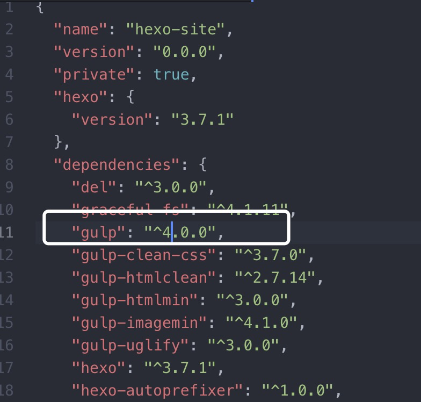The width and height of the screenshot is (421, 402).
Task: Click the "^4.0.0" gulp version value
Action: pyautogui.click(x=180, y=232)
